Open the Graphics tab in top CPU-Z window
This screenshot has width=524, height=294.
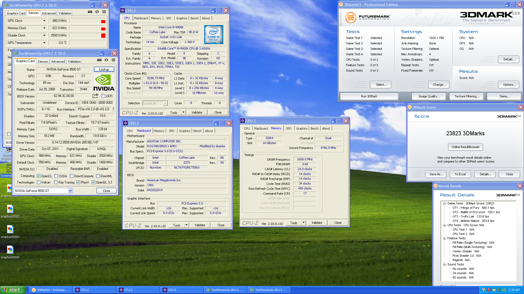coord(182,18)
